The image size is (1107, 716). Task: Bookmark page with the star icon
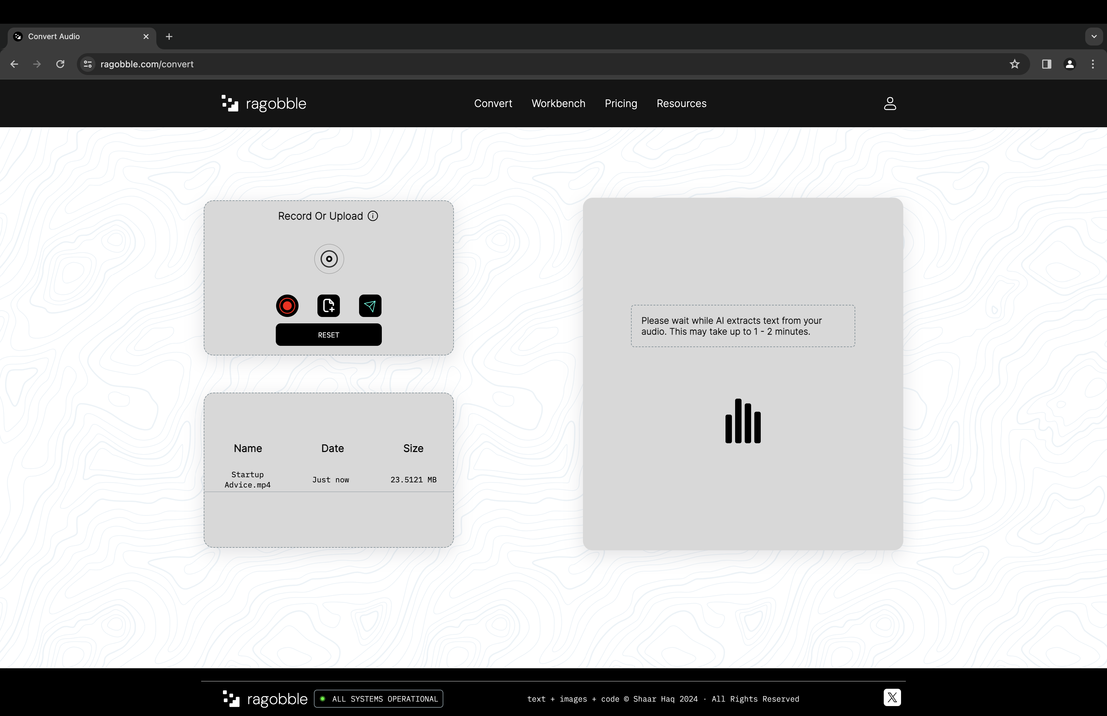(1014, 64)
